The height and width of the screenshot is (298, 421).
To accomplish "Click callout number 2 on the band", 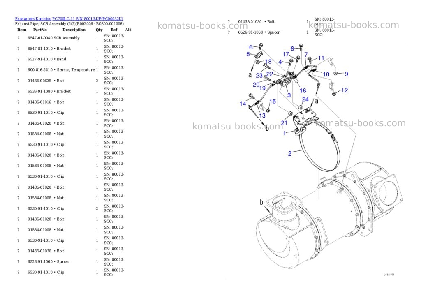I will [x=289, y=154].
